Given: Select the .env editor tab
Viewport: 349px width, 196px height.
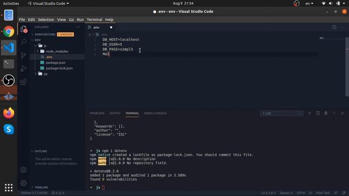Looking at the screenshot, I should coord(100,27).
